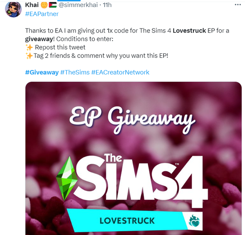Screen dimensions: 245x235
Task: Select the #TheSims hashtag
Action: pyautogui.click(x=75, y=72)
